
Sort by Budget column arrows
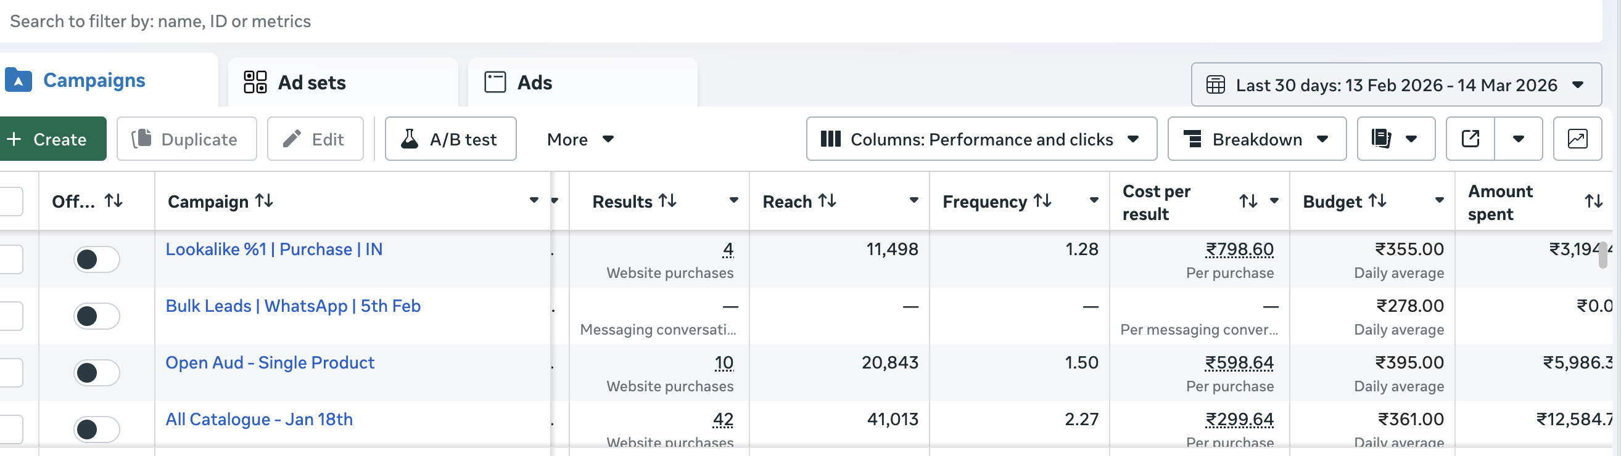click(x=1377, y=201)
